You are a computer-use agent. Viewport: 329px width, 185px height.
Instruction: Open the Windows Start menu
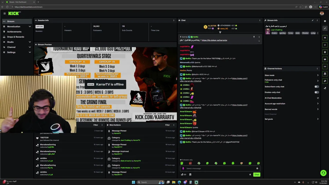tap(133, 182)
